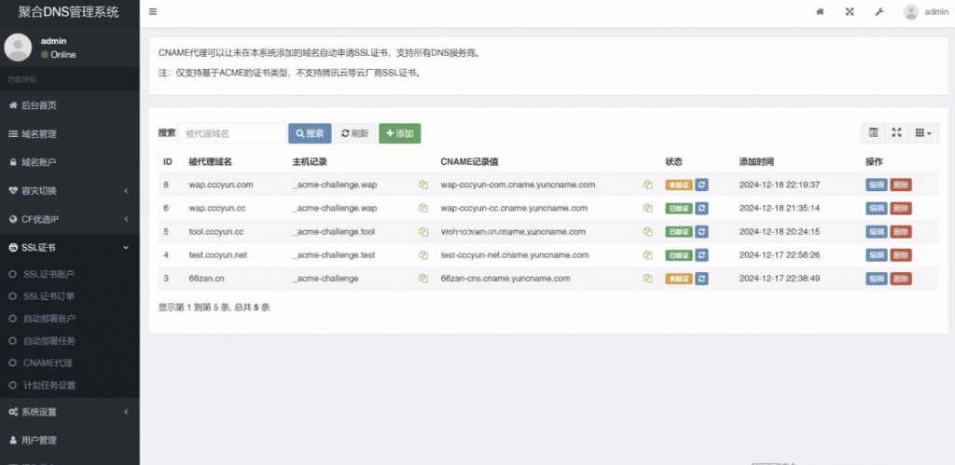Copy host record for wap.cccyun.cc row
Viewport: 955px width, 465px height.
coord(423,208)
